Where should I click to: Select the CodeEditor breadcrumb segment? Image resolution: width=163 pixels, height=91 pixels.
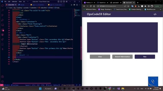point(33,8)
